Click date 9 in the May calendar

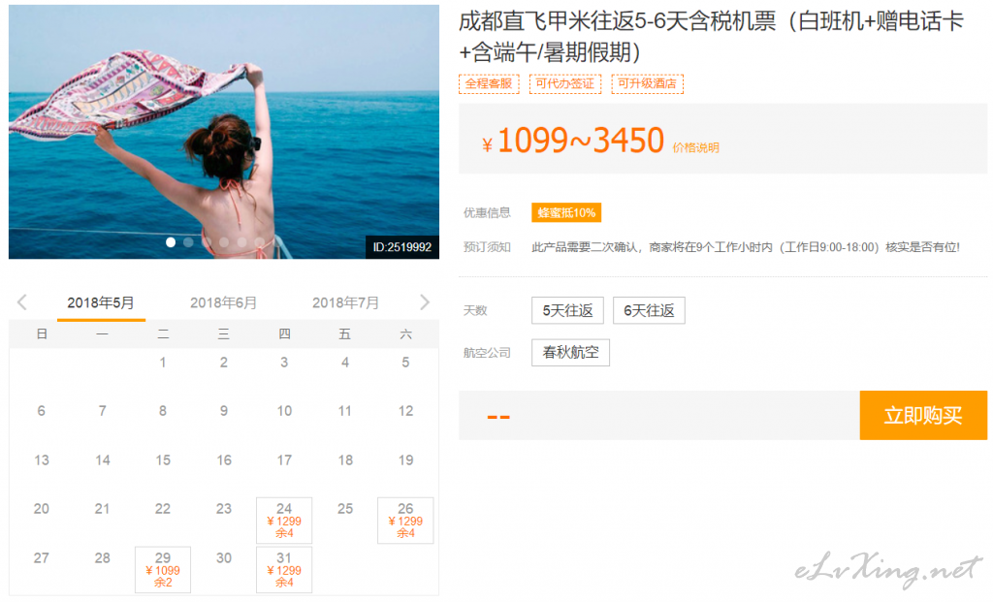coord(224,411)
